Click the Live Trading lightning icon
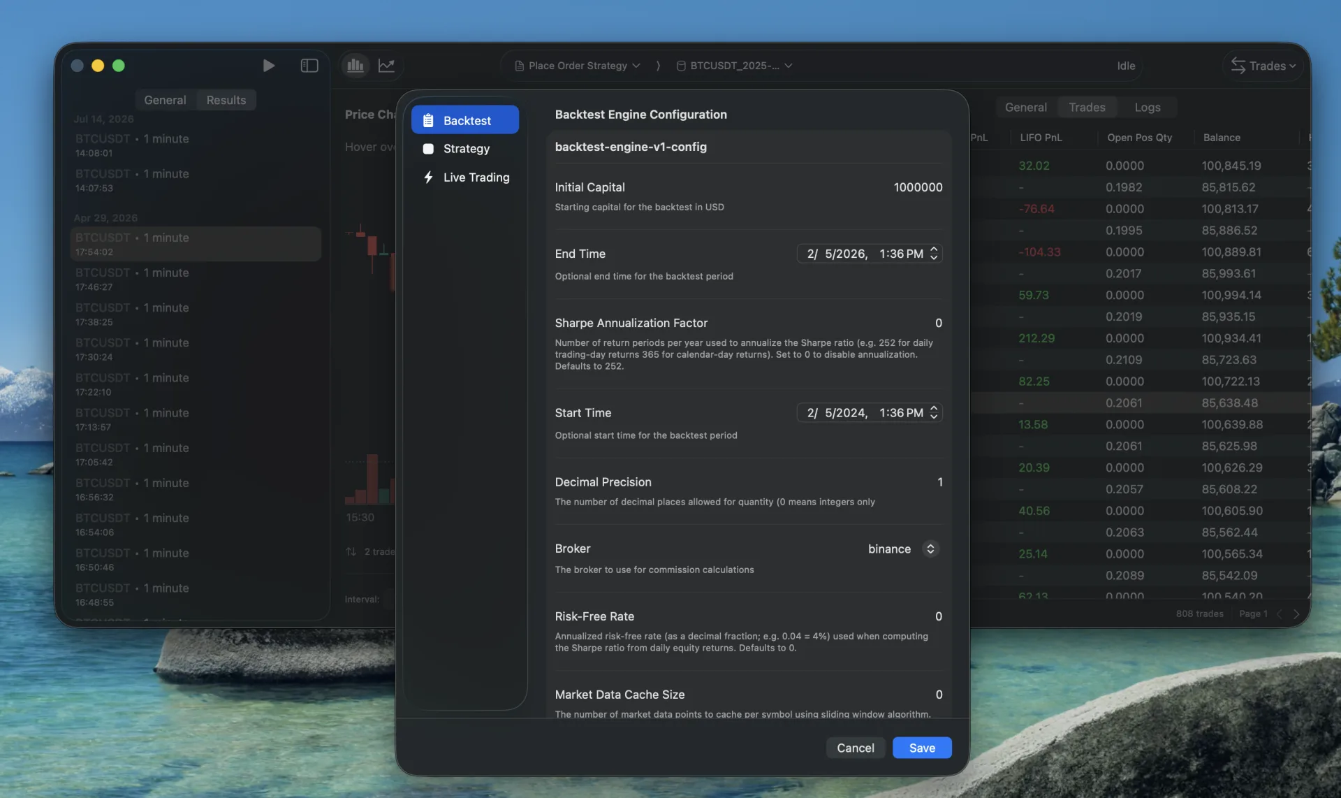 click(428, 177)
